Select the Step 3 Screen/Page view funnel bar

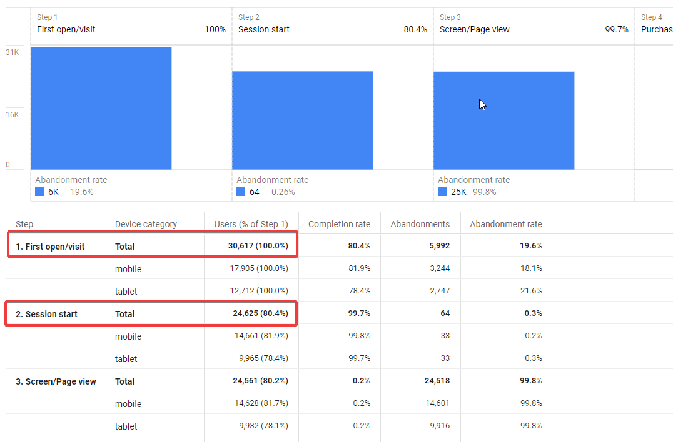(504, 120)
